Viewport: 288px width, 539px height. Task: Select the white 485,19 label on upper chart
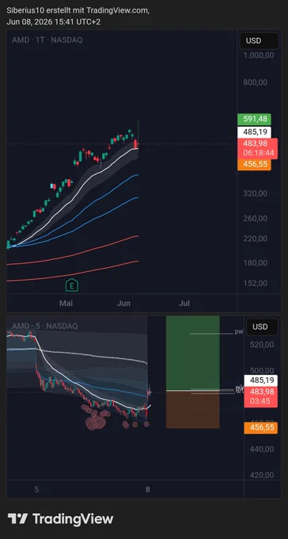point(254,132)
